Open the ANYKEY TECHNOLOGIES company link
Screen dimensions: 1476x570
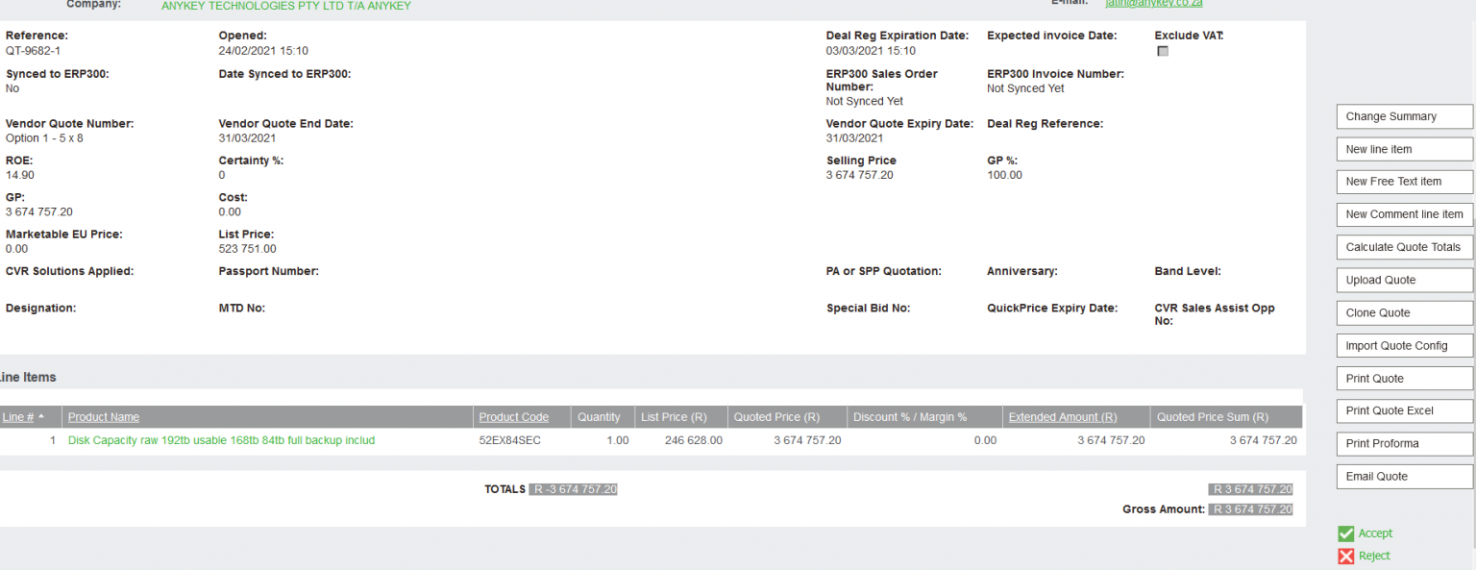click(286, 6)
